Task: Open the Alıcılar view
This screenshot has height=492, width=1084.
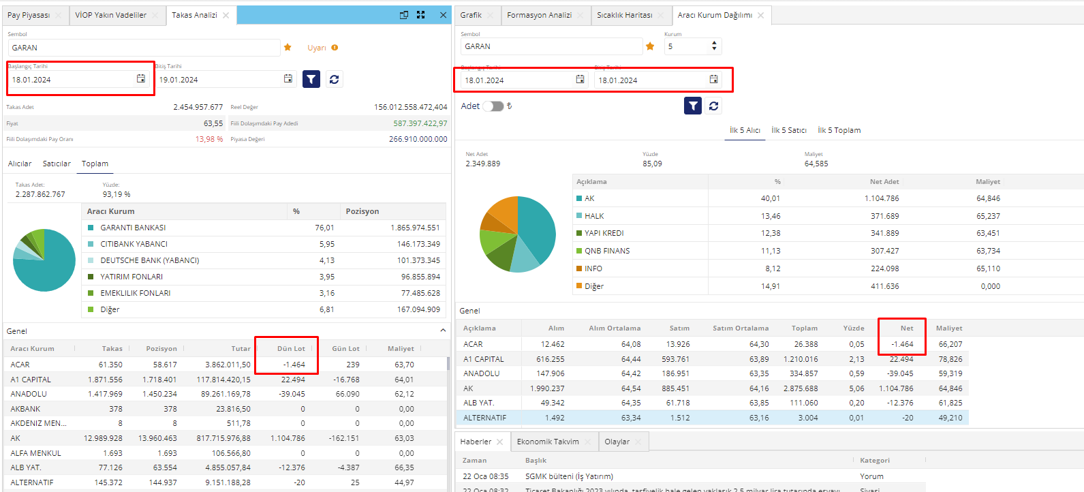Action: coord(20,164)
